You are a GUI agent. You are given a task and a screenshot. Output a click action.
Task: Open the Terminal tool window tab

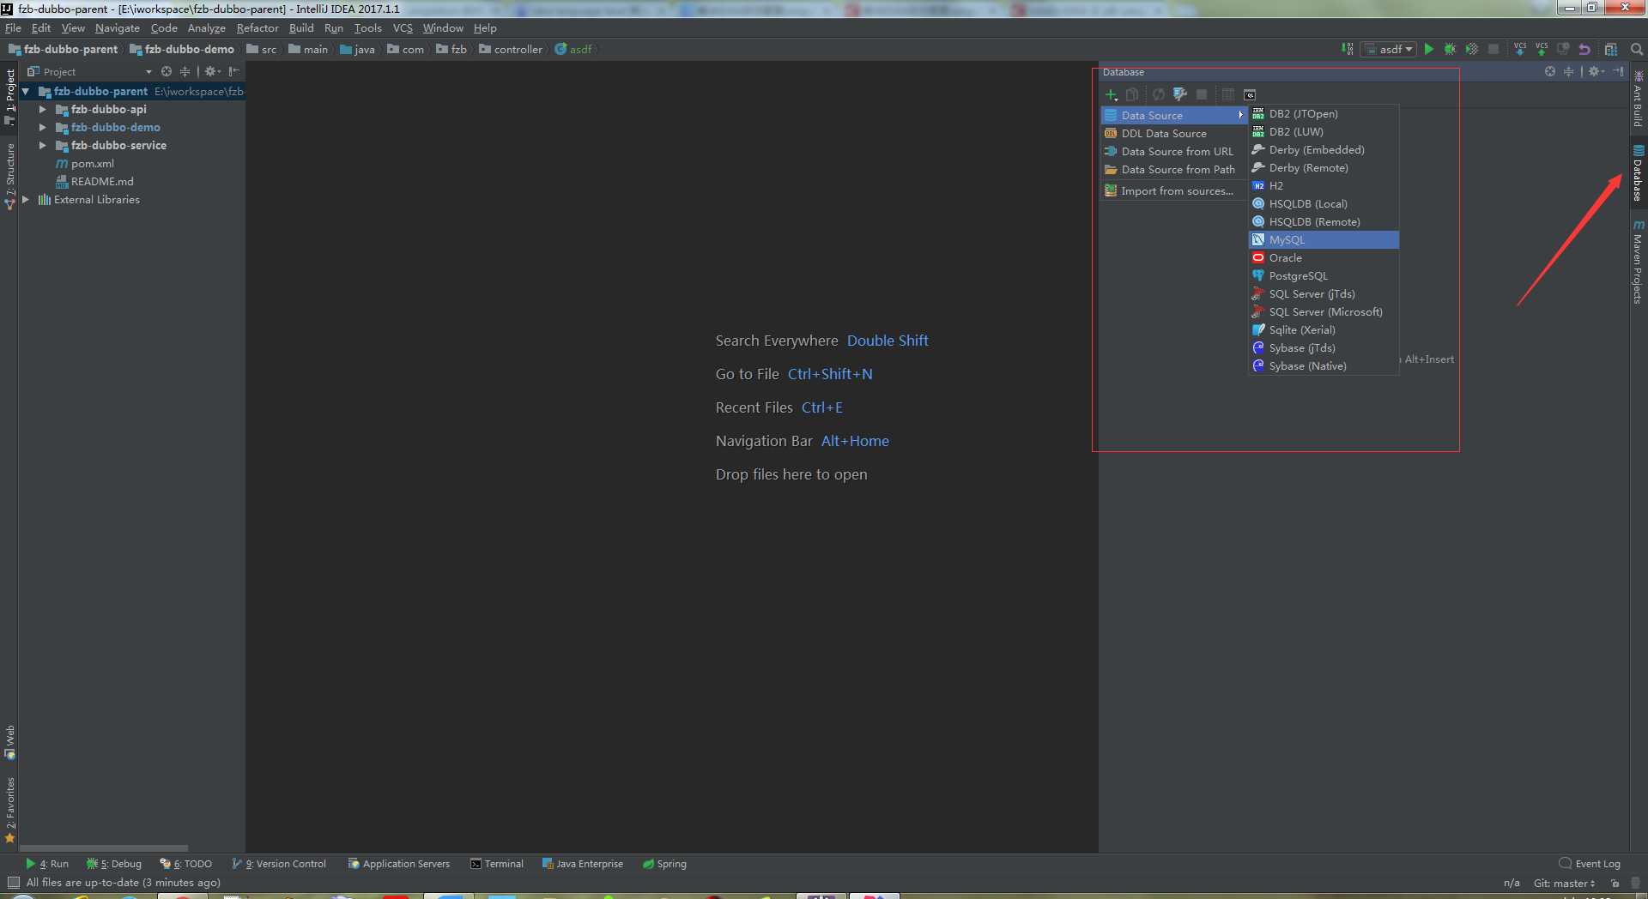[x=497, y=864]
